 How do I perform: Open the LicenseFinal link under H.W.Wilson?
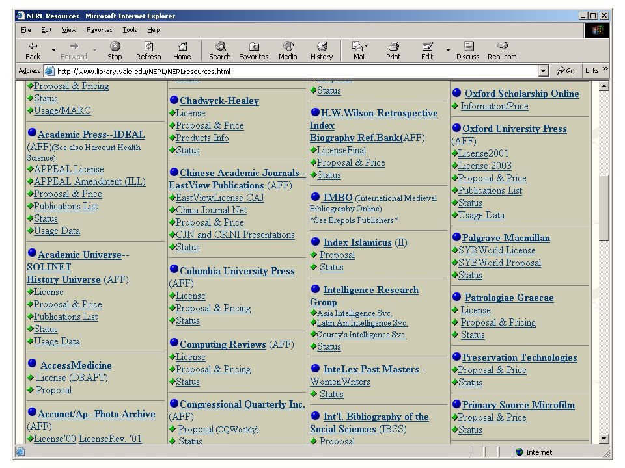(x=341, y=150)
